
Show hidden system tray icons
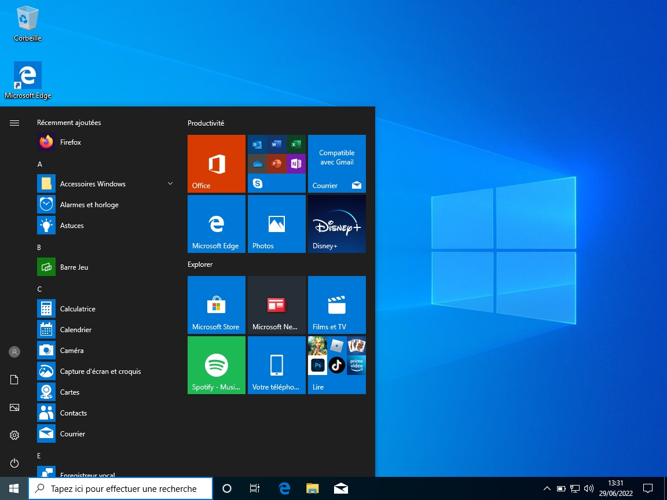click(547, 488)
